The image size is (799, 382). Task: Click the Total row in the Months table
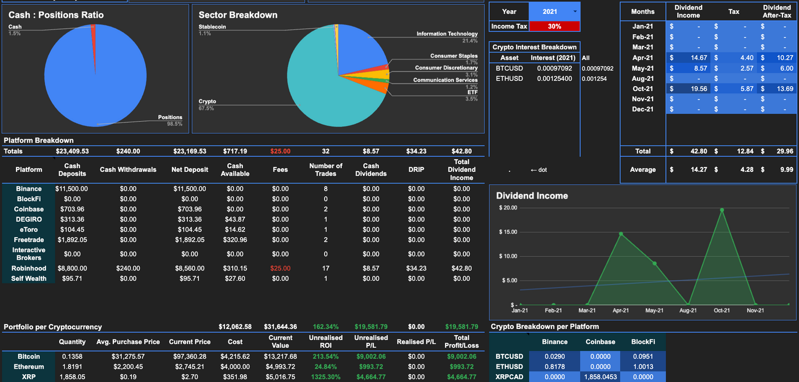[x=643, y=151]
